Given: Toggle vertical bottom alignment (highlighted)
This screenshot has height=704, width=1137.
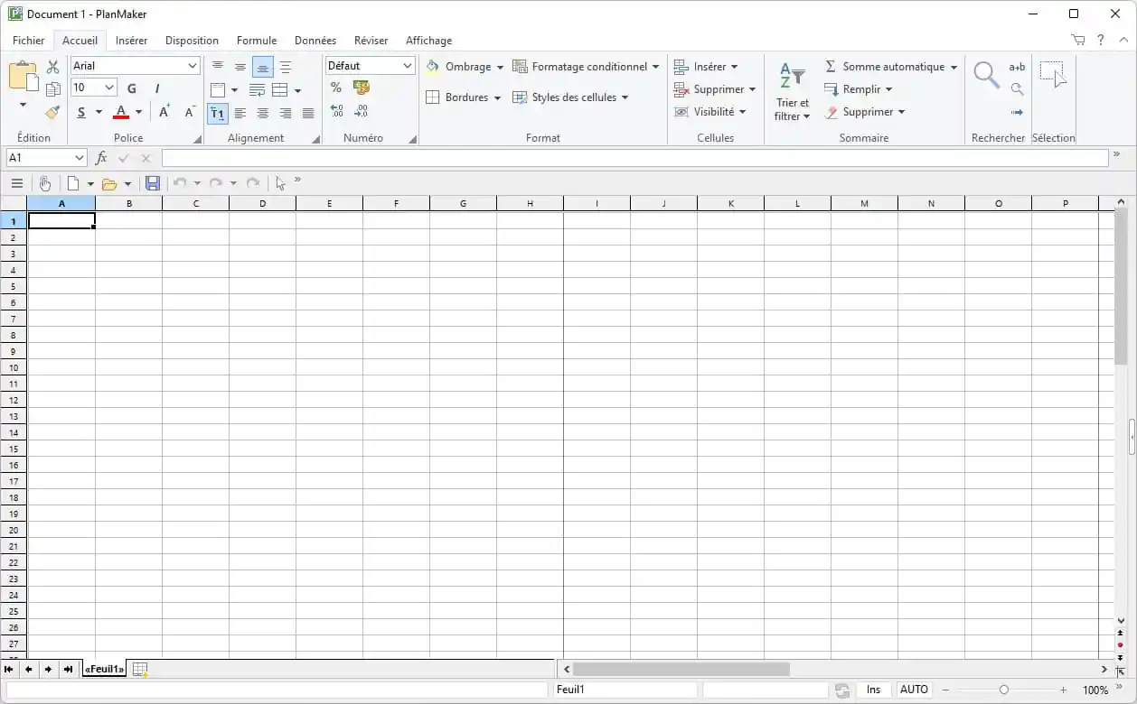Looking at the screenshot, I should click(263, 67).
